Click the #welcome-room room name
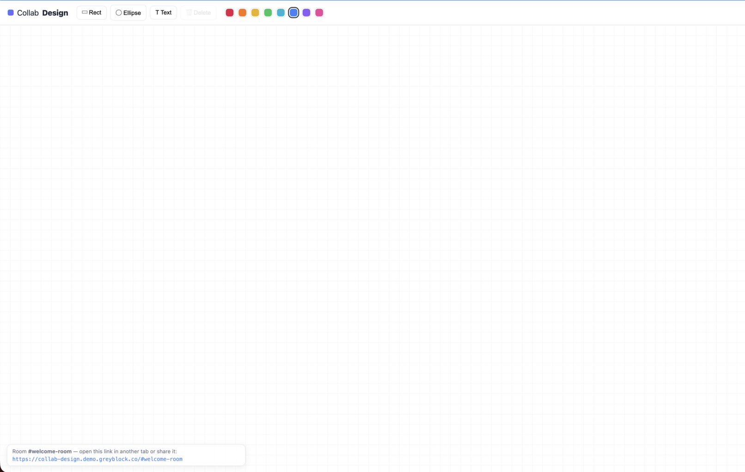This screenshot has height=472, width=745. click(50, 451)
